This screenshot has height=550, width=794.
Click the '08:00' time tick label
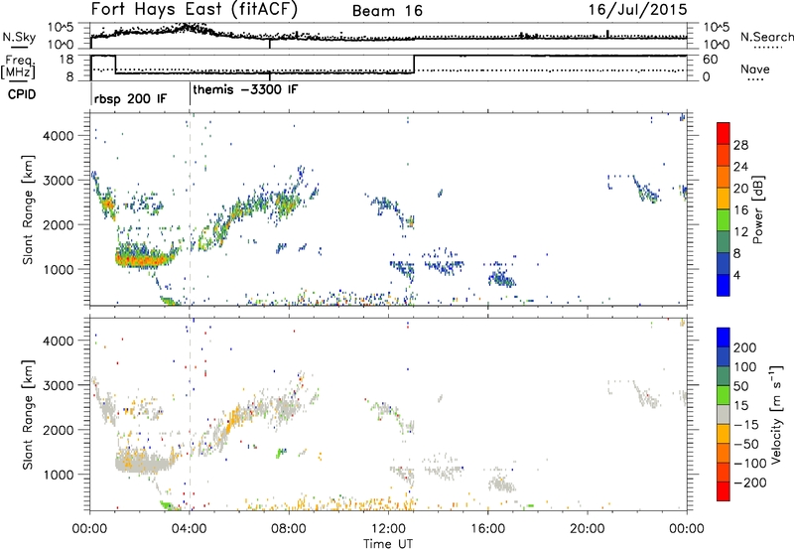289,528
